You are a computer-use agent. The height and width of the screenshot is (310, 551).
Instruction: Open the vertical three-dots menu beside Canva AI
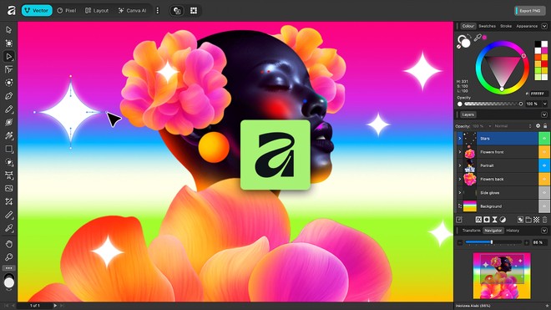[x=158, y=11]
